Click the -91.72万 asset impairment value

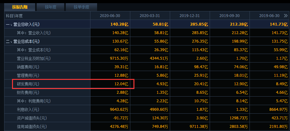click(x=120, y=118)
